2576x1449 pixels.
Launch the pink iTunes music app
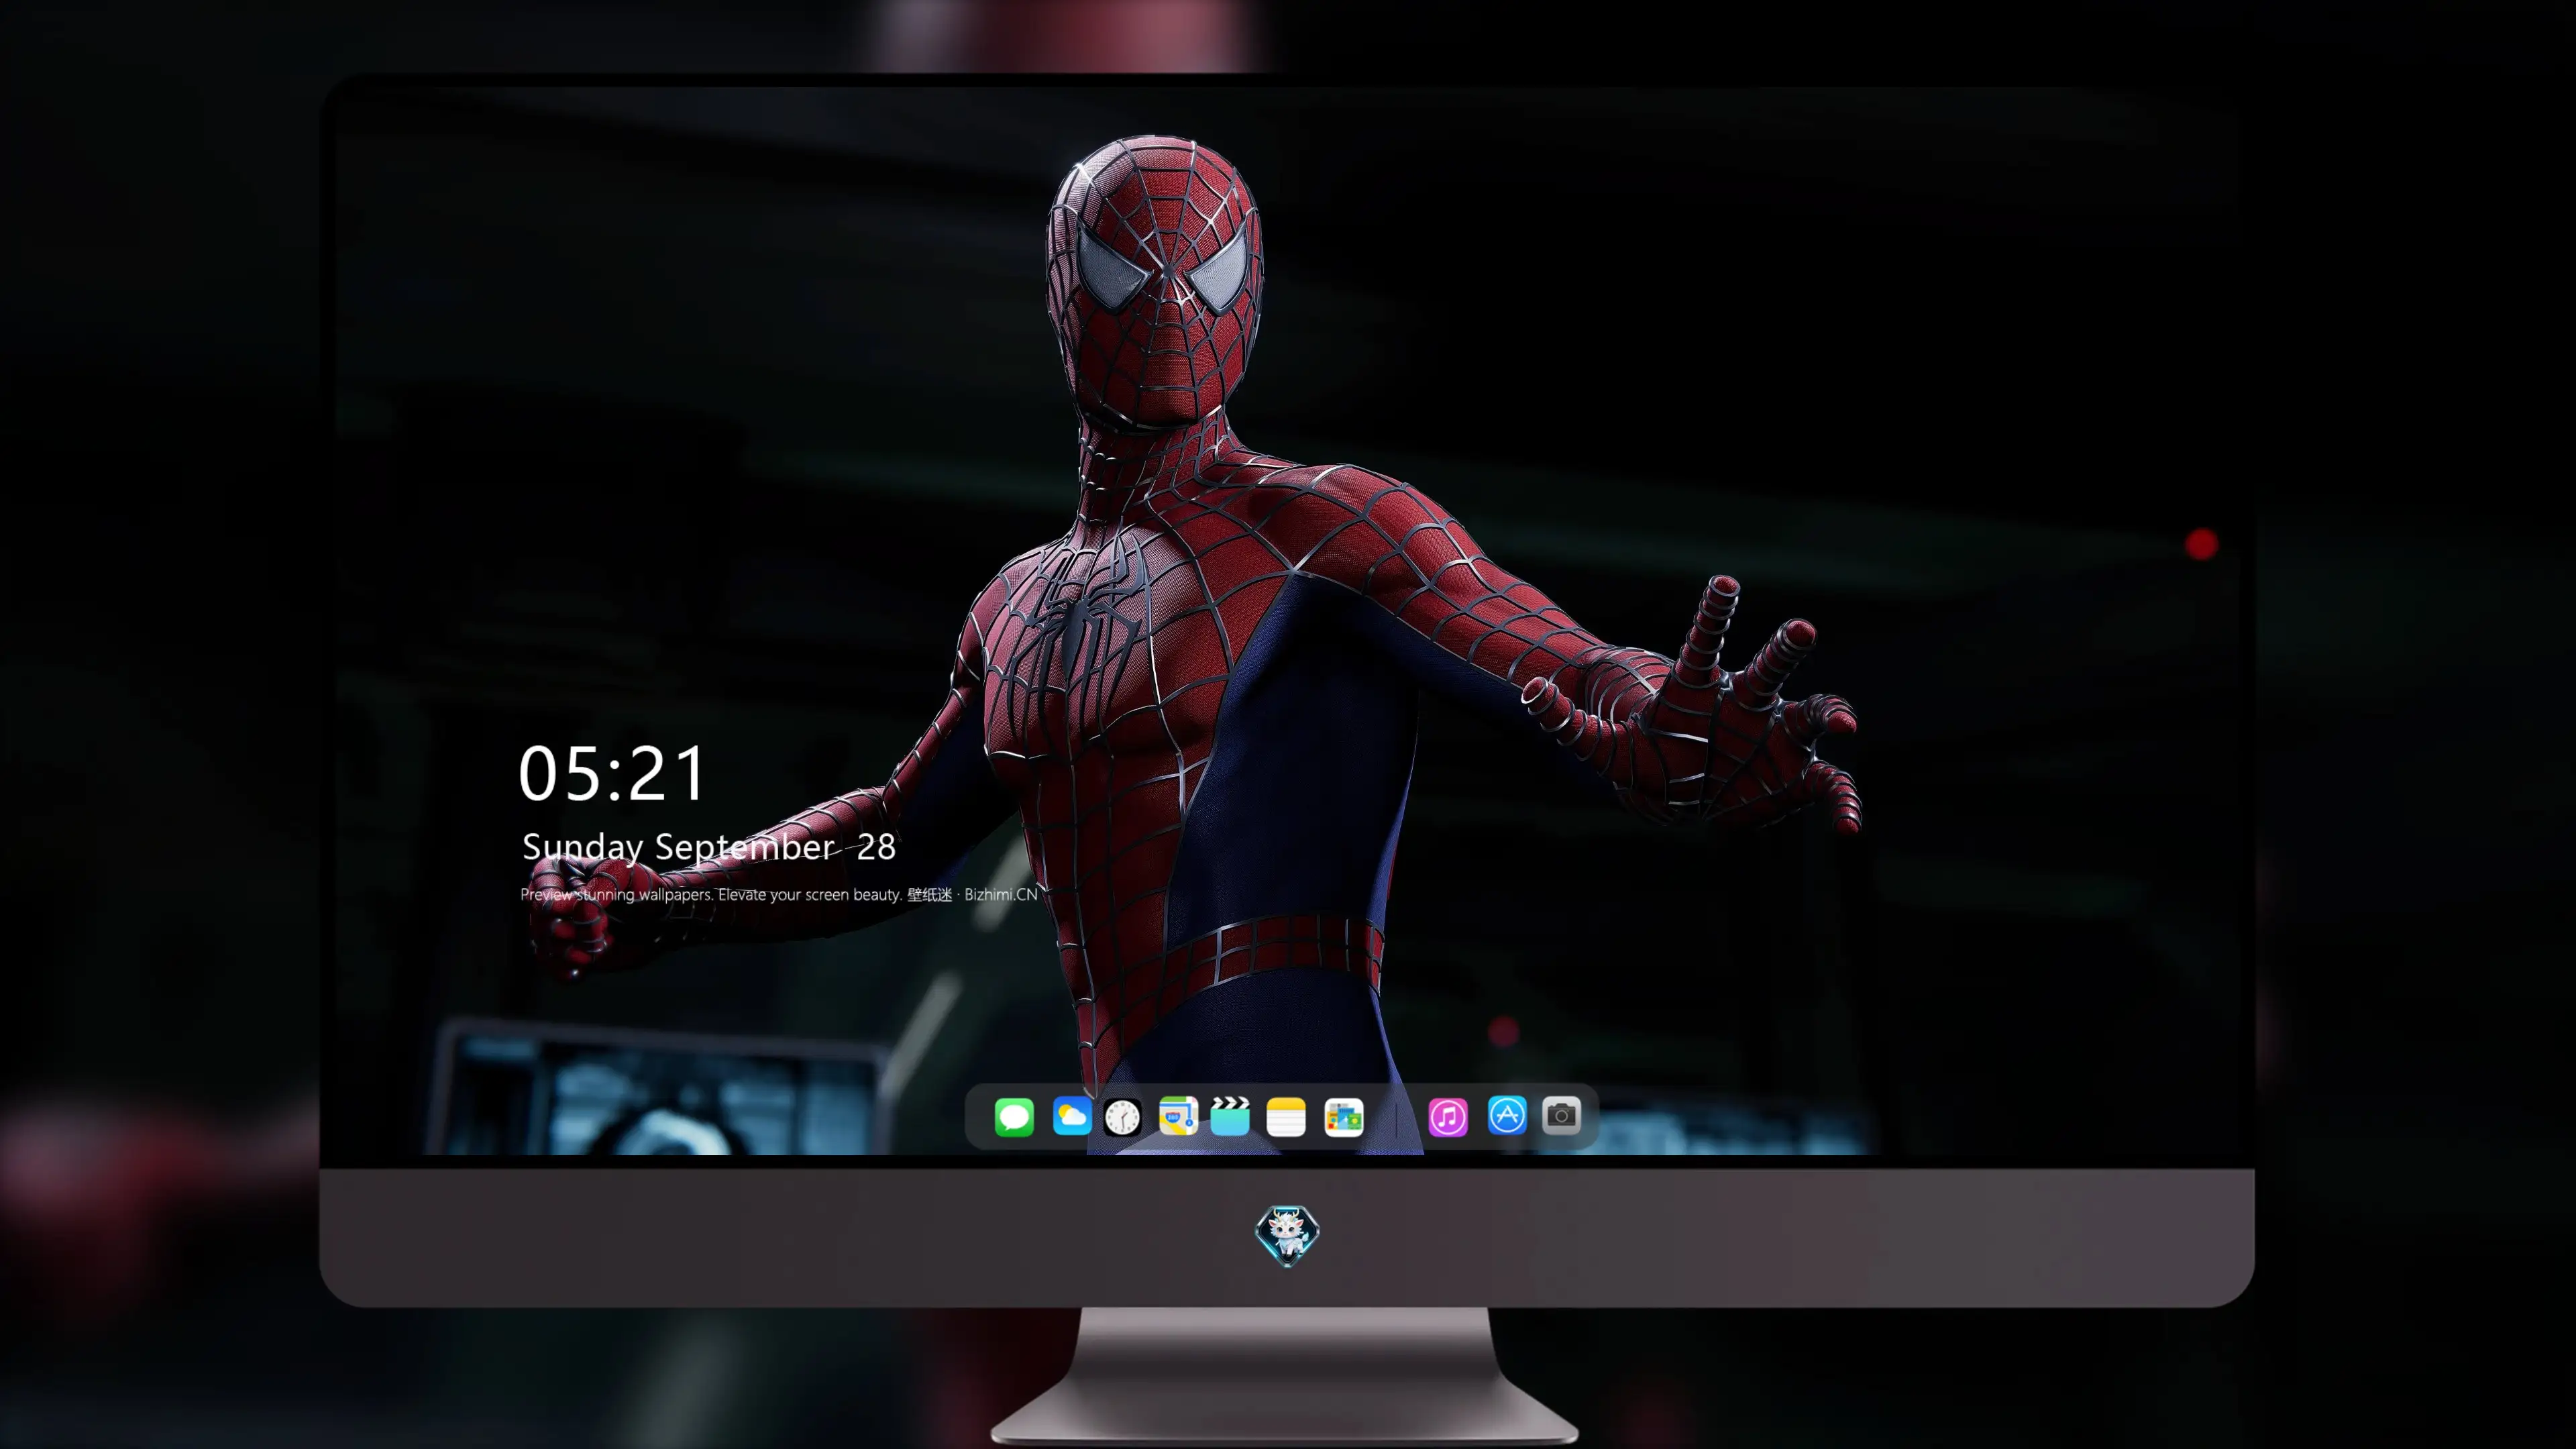pos(1448,1117)
